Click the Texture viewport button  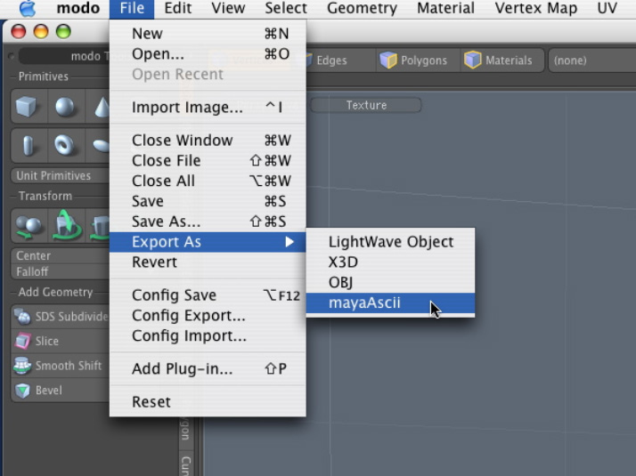coord(366,105)
